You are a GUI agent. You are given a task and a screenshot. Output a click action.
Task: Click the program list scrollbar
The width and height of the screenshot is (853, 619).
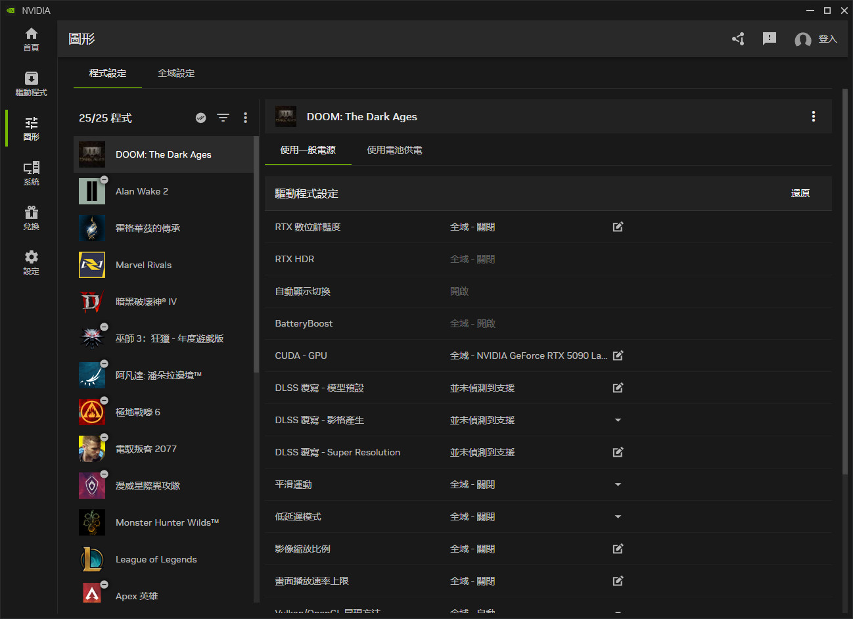click(x=256, y=254)
